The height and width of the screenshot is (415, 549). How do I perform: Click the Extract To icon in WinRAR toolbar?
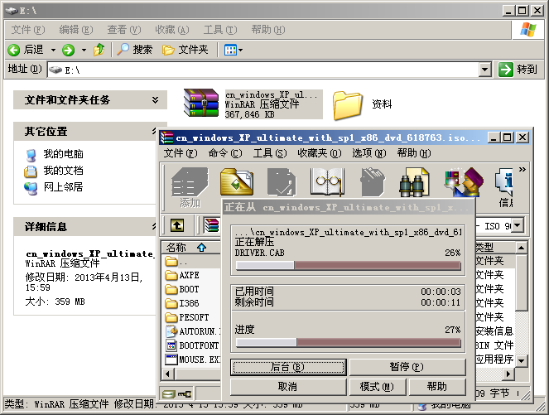(237, 182)
